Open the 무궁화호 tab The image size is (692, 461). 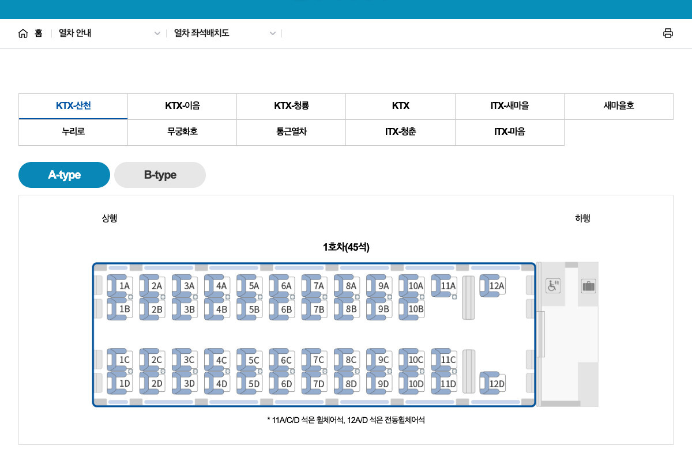point(182,132)
